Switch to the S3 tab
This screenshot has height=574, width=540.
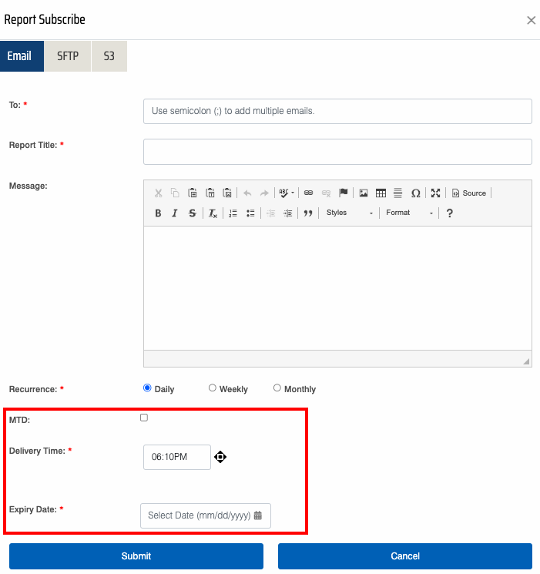click(x=109, y=56)
